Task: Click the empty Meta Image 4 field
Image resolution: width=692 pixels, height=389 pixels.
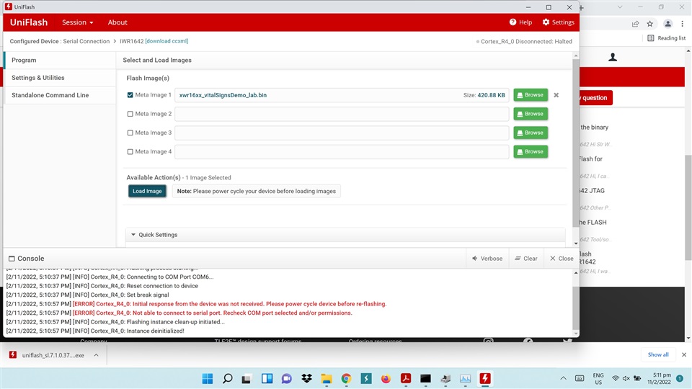Action: 342,152
